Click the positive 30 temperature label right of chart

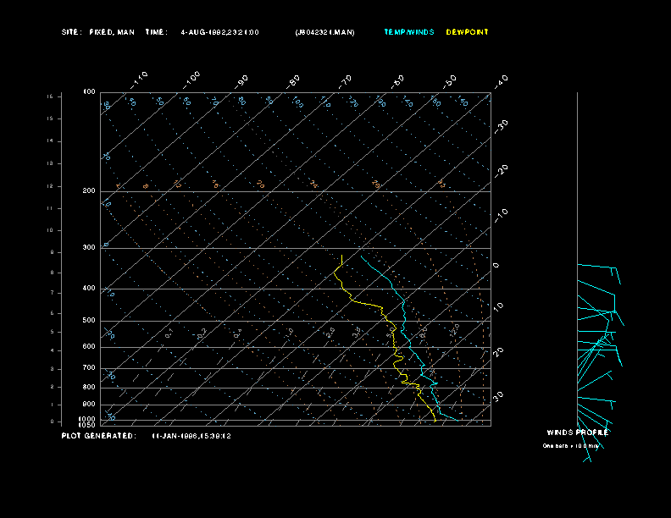tap(498, 396)
